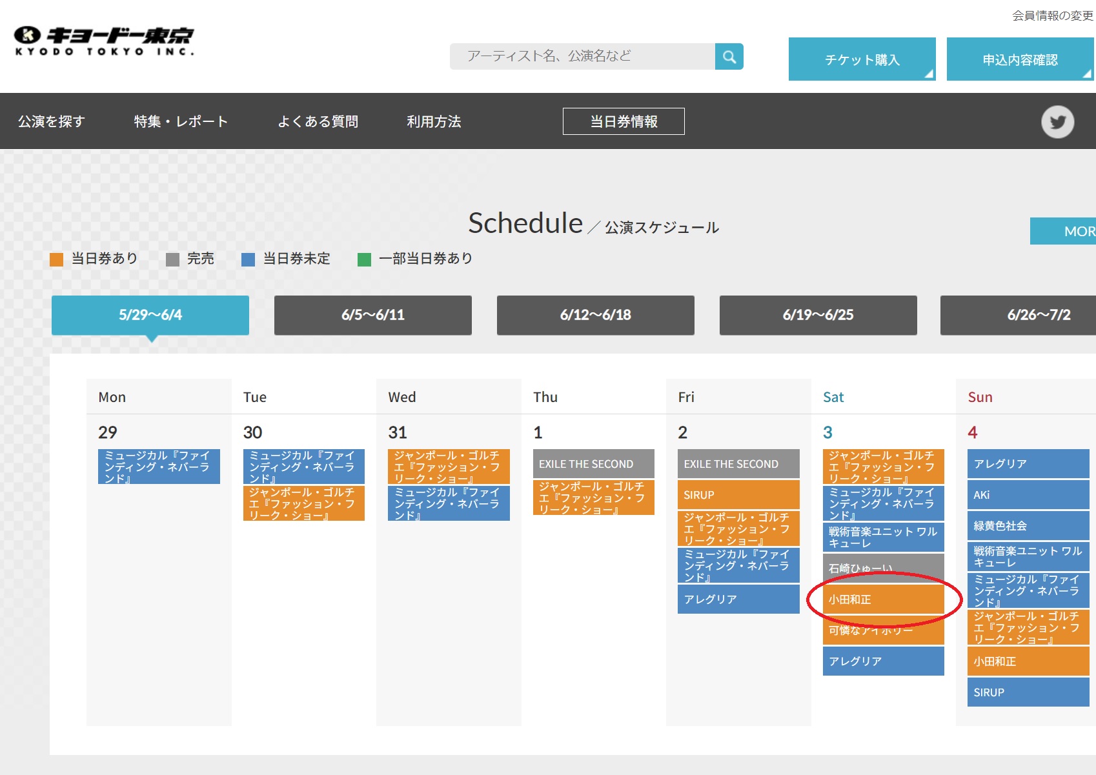Click the Sun column header
Screen dimensions: 1096x775
(x=980, y=397)
